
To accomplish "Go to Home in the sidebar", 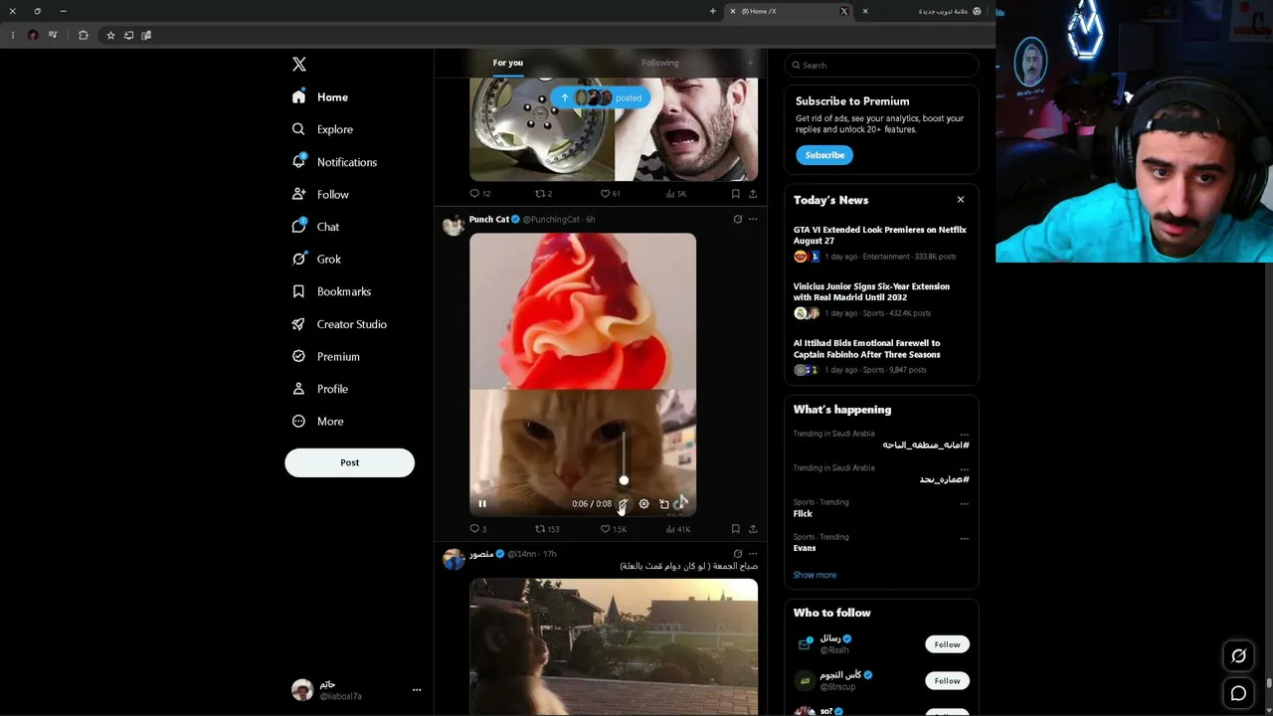I will (x=320, y=97).
